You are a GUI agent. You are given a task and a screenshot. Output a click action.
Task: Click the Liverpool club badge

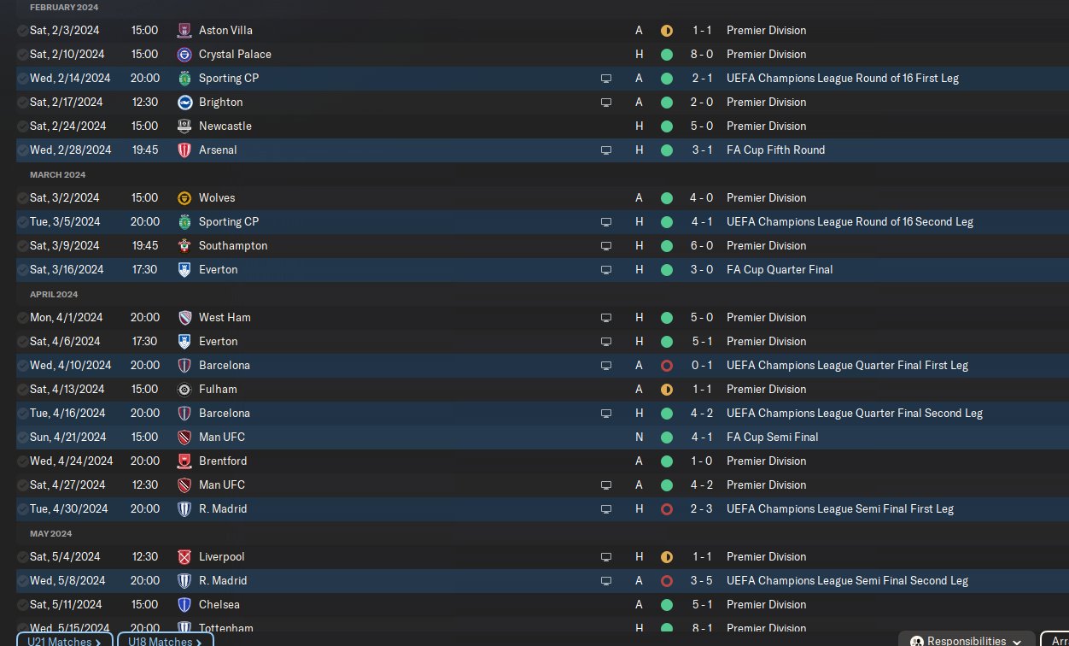[x=184, y=556]
